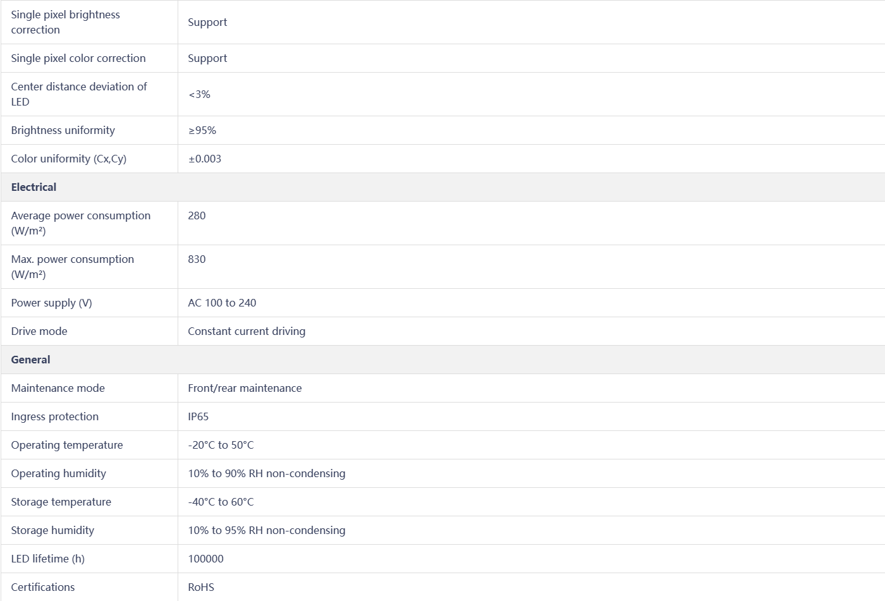Select the 830 max power consumption value

pos(197,259)
